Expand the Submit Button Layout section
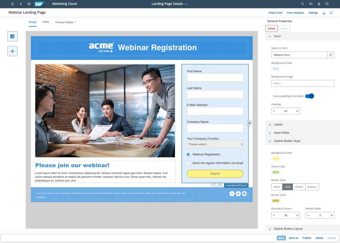Viewport: 340px width, 243px height. pyautogui.click(x=270, y=229)
